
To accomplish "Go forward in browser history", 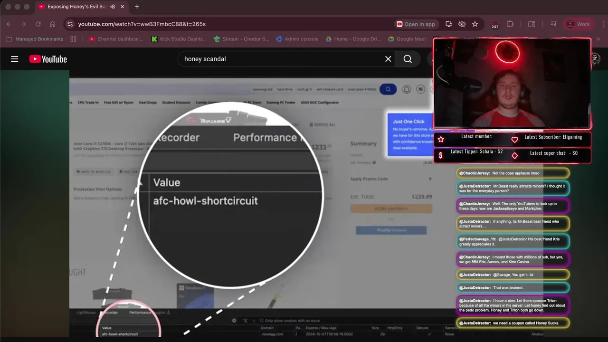I will pyautogui.click(x=23, y=24).
